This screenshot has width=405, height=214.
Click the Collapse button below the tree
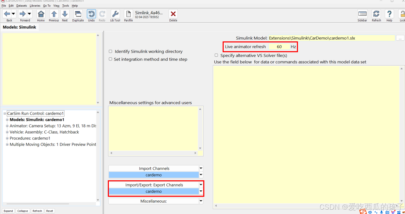coord(22,211)
